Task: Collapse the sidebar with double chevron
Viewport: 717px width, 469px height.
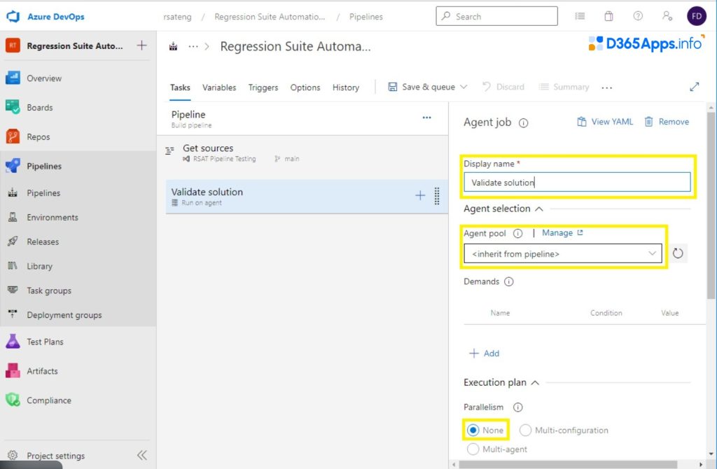Action: pos(142,455)
